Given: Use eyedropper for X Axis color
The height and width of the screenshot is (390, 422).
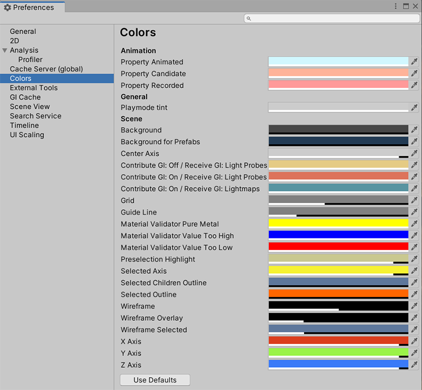Looking at the screenshot, I should 414,341.
